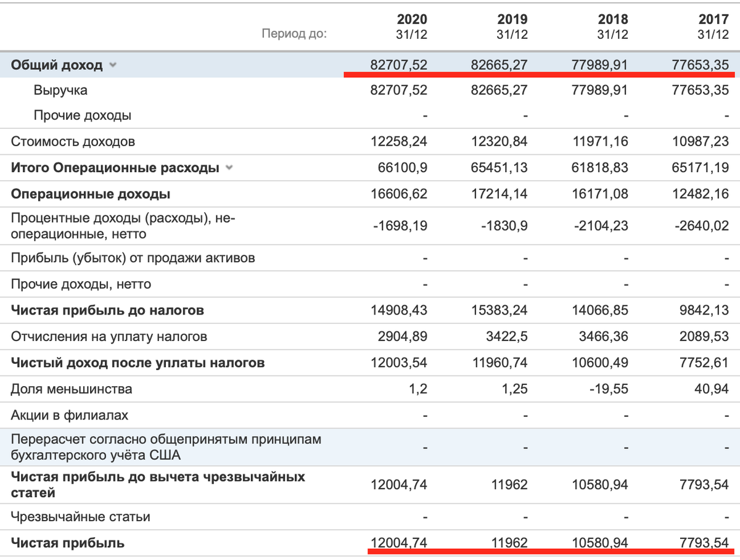This screenshot has width=740, height=560.
Task: Select Выручка 2019 value 82665,27
Action: (x=498, y=90)
